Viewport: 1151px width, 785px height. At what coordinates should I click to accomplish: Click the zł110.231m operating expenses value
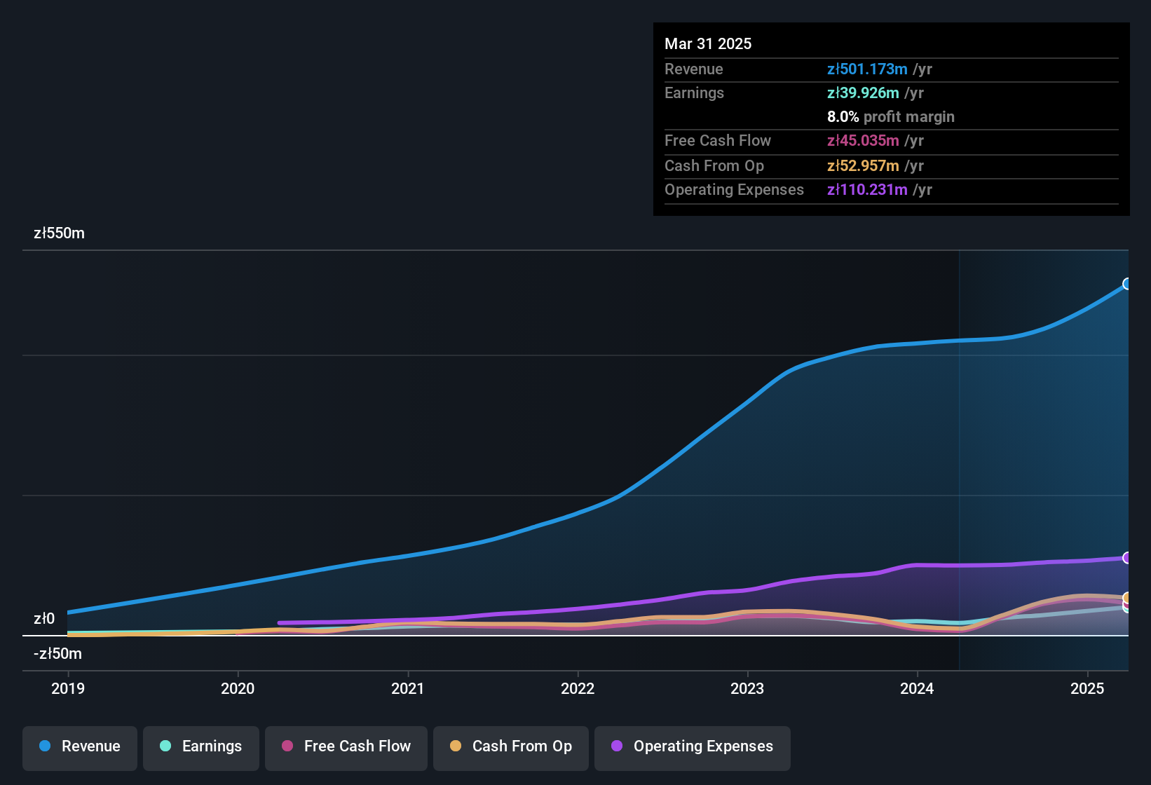867,190
